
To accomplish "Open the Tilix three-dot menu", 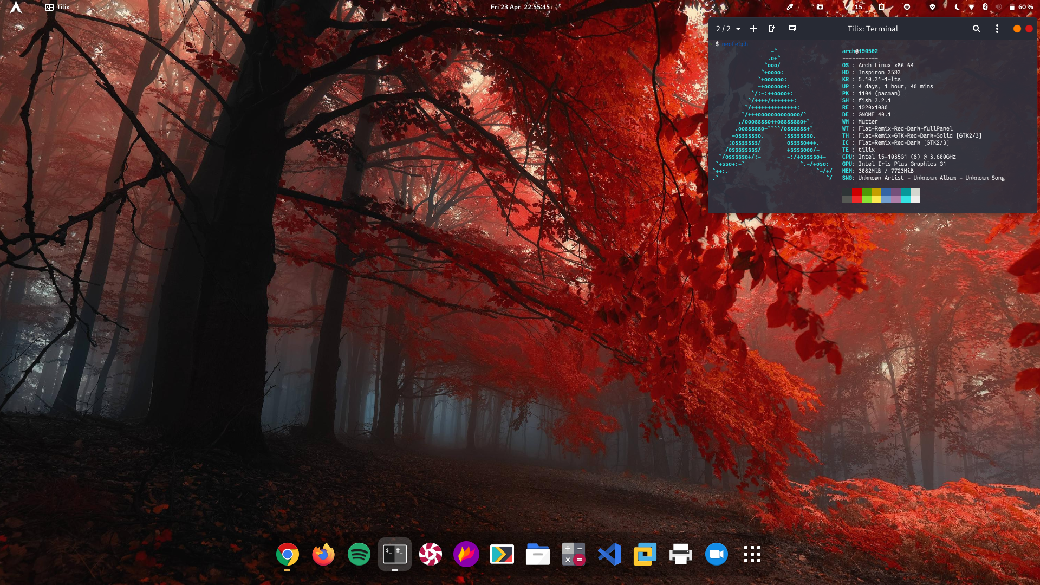I will coord(997,29).
